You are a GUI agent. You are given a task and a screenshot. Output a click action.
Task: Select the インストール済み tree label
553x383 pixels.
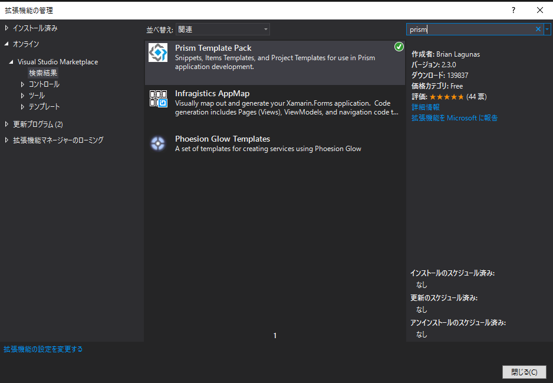[35, 28]
